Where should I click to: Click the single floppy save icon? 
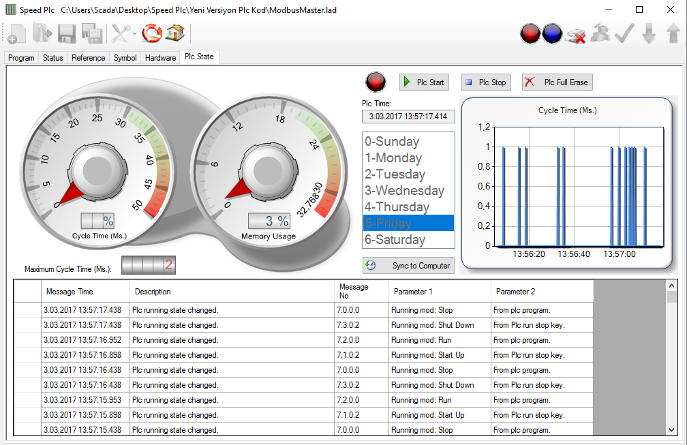click(67, 33)
